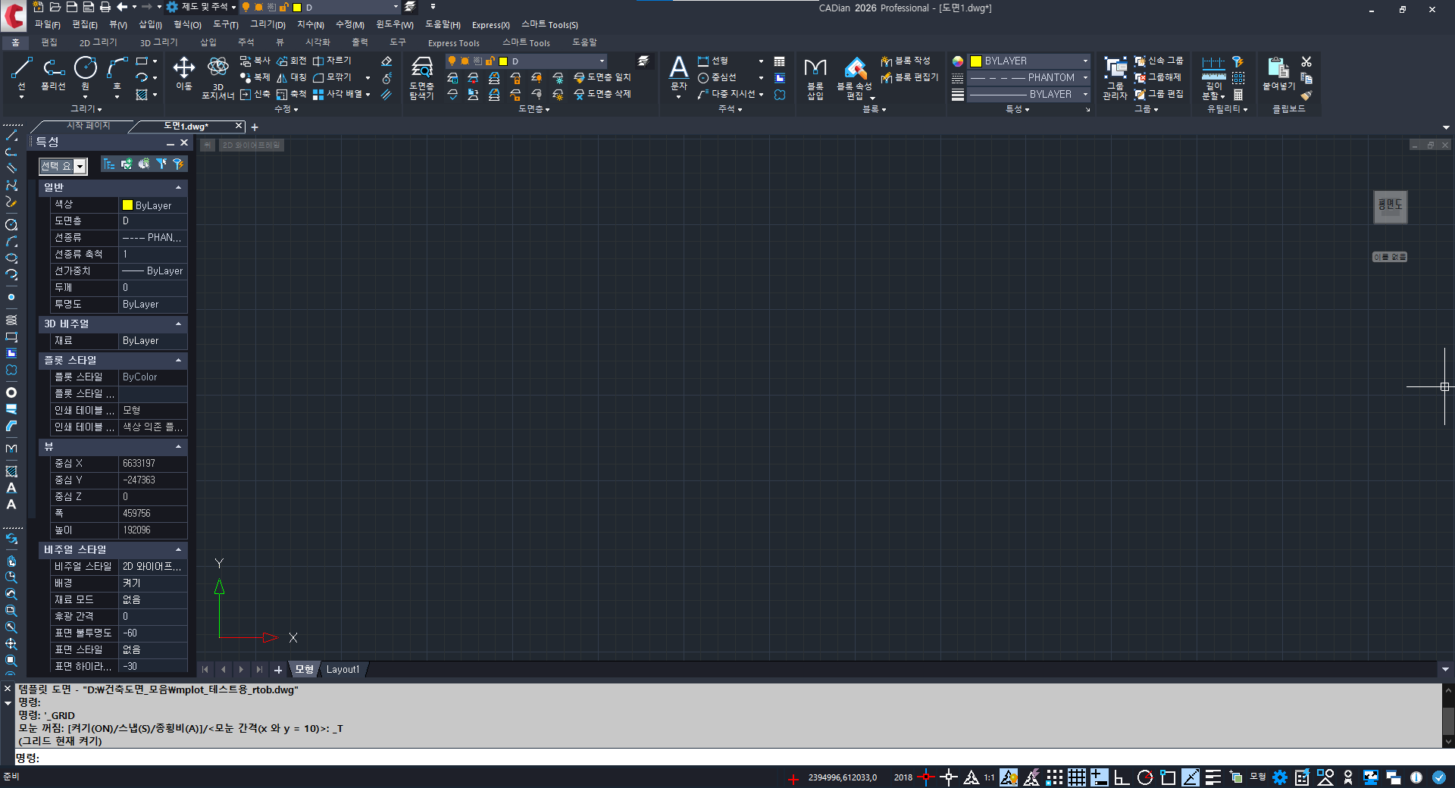Open the 파일(F) menu
The image size is (1455, 788).
pos(47,25)
